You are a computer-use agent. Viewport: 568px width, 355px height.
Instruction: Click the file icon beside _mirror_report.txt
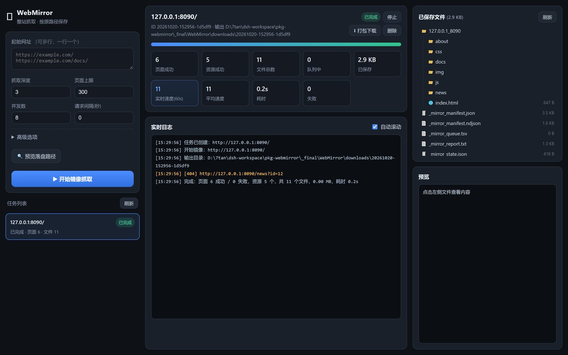click(424, 144)
